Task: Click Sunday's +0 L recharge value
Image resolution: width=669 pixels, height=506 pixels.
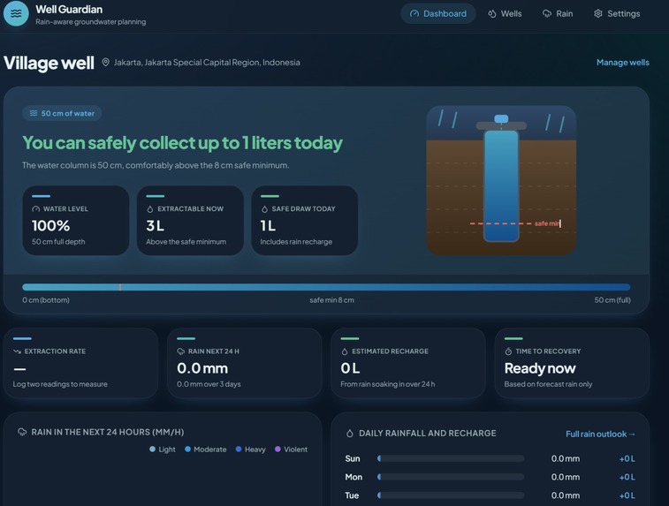Action: (x=627, y=458)
